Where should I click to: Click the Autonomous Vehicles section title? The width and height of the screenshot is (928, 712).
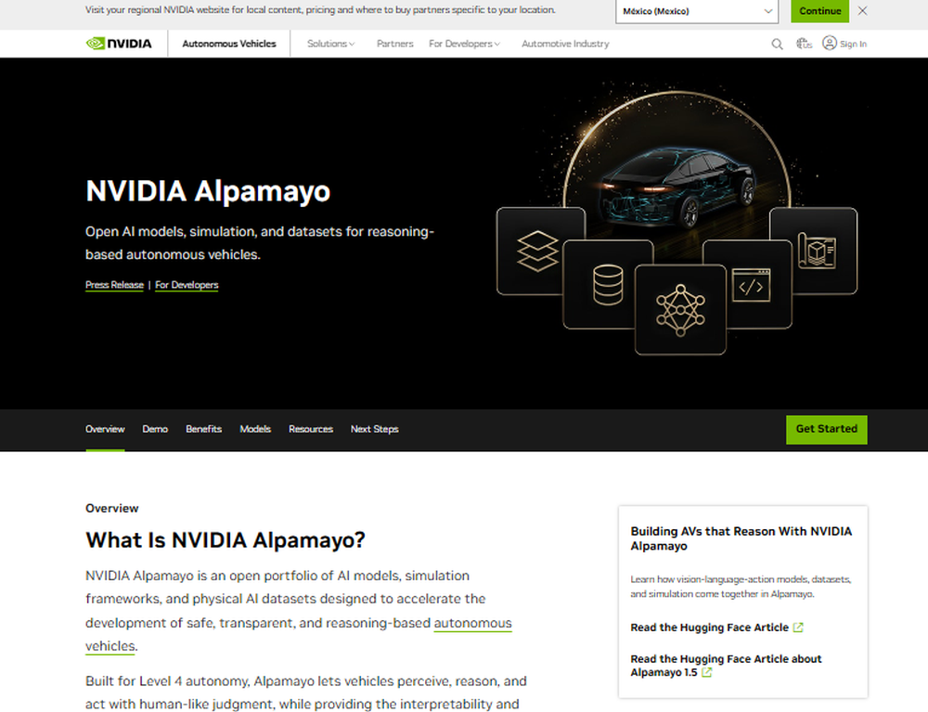229,44
